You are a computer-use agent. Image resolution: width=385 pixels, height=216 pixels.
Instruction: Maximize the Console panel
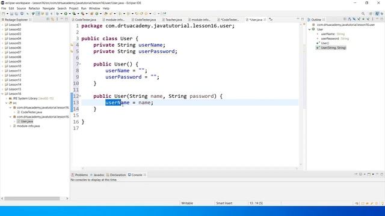382,175
